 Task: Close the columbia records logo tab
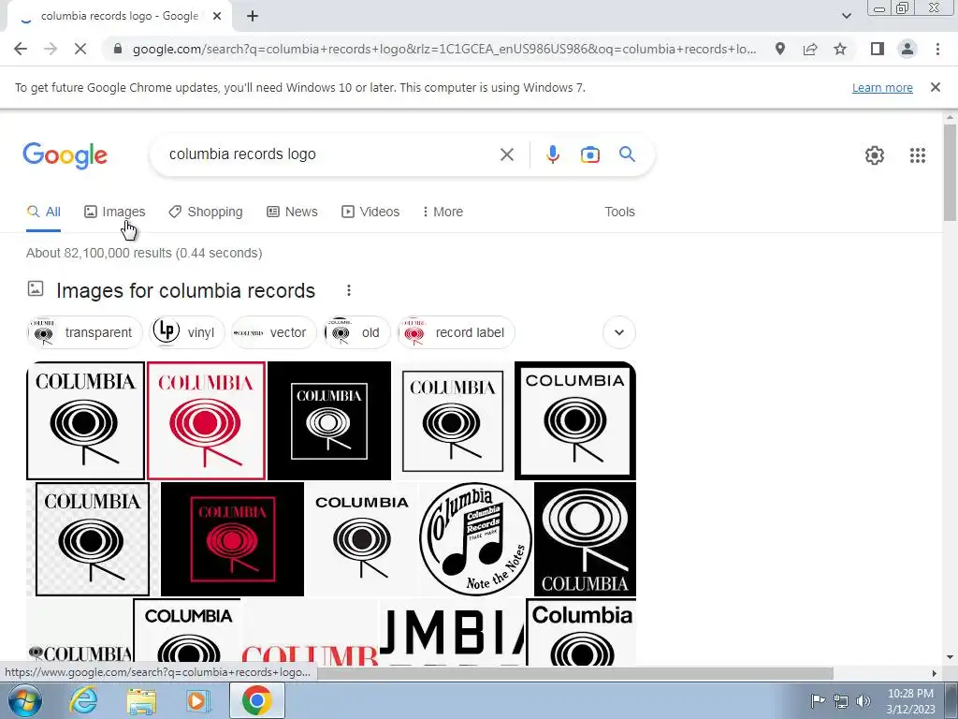coord(217,17)
